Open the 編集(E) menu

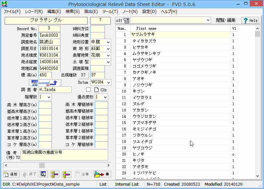[x=54, y=12]
